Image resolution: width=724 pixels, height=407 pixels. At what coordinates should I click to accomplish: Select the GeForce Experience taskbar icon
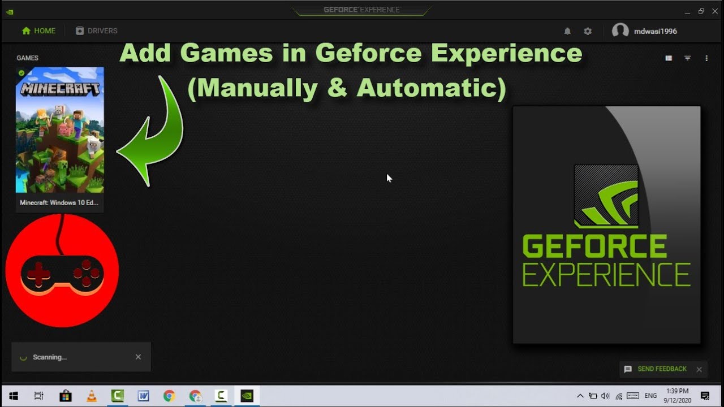tap(247, 396)
